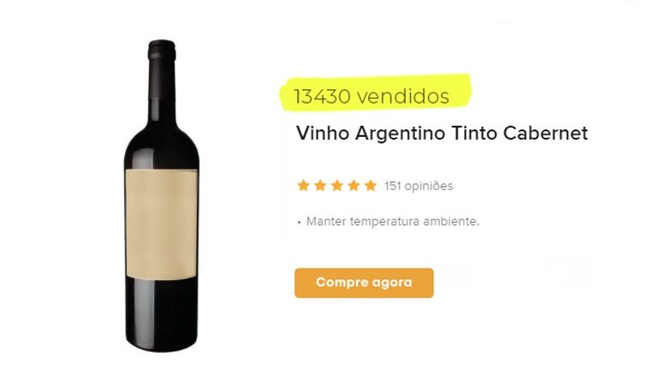This screenshot has width=660, height=381.
Task: Click the fourth rating star
Action: click(354, 186)
